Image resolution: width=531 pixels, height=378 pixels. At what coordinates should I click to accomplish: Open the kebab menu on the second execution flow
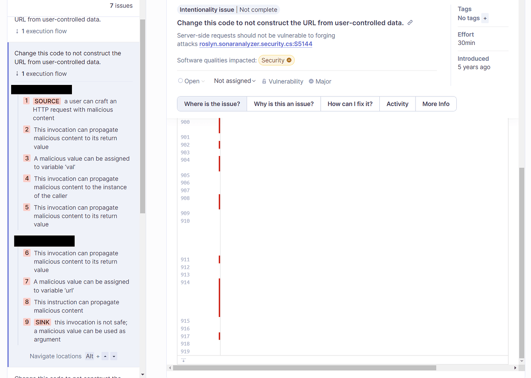tap(17, 73)
